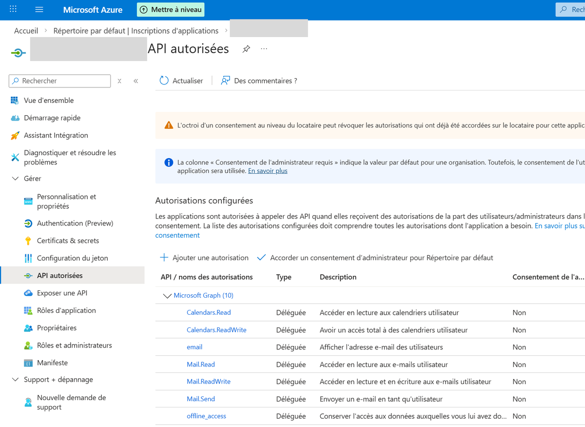Open Mail.ReadWrite permission link
This screenshot has height=427, width=585.
[209, 382]
